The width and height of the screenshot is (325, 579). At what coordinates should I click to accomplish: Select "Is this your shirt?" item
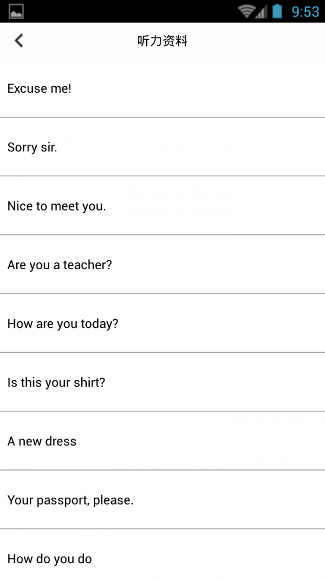point(56,383)
